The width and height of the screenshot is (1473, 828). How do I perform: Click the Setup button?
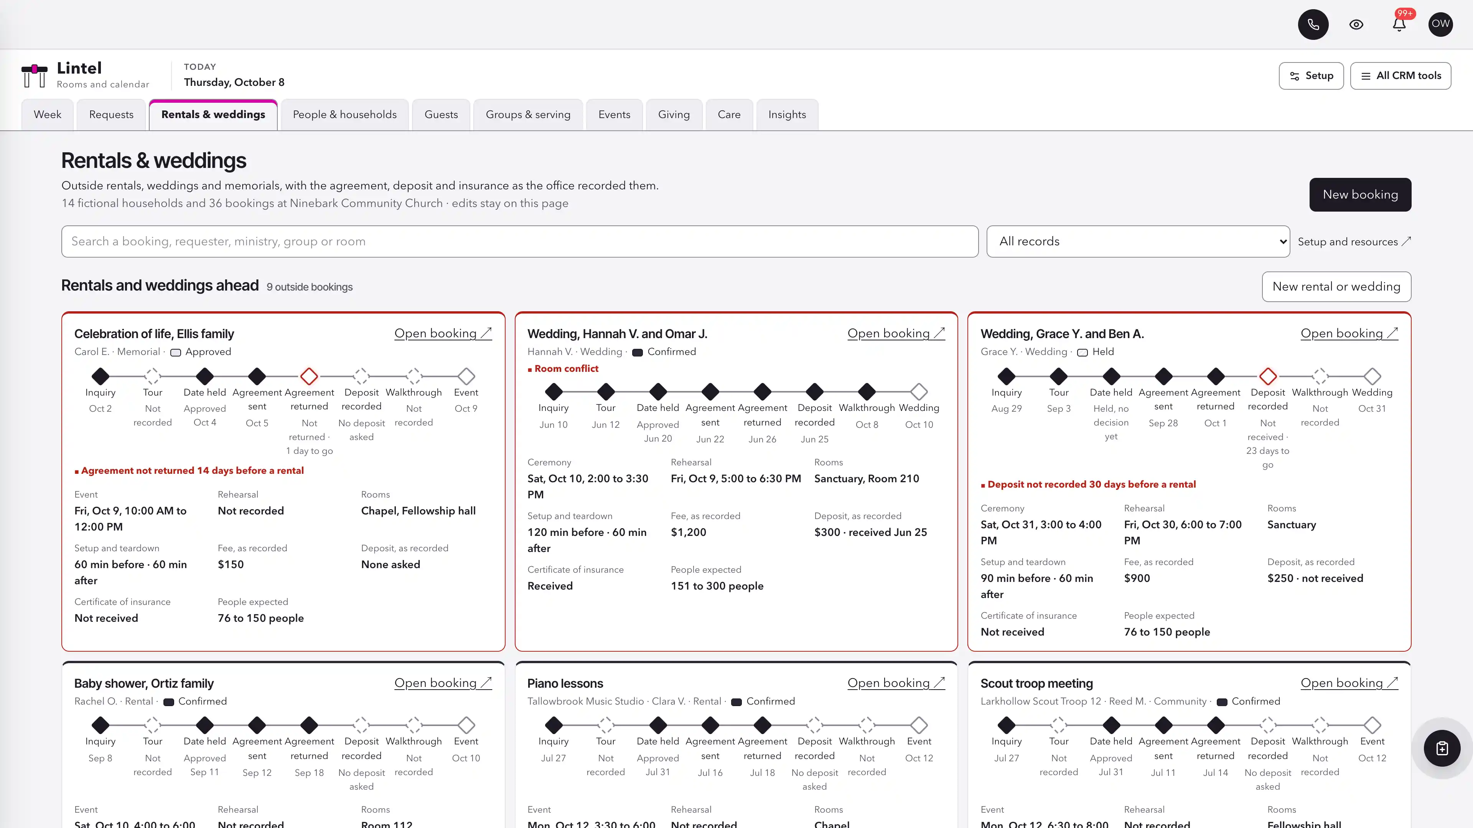click(1311, 76)
